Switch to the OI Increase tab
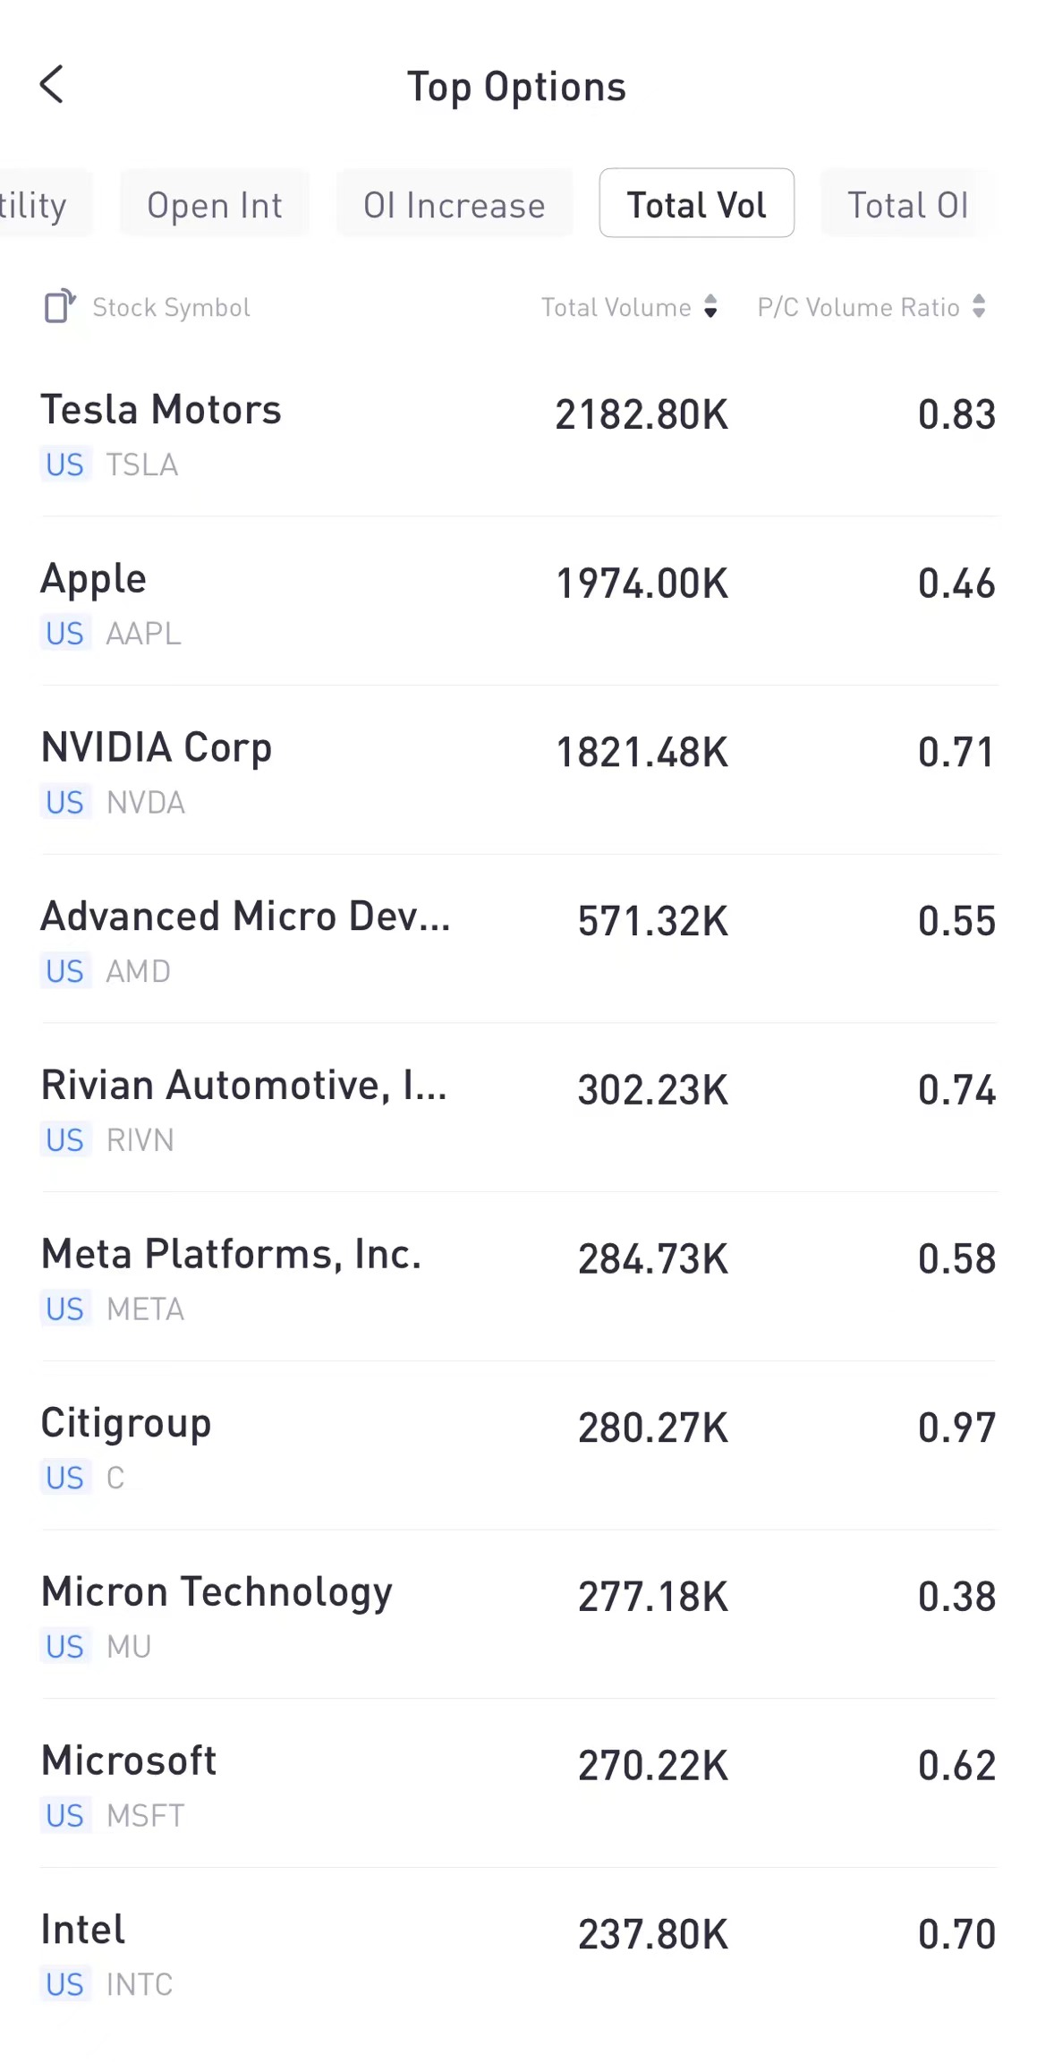Screen dimensions: 1037x2063 click(455, 205)
